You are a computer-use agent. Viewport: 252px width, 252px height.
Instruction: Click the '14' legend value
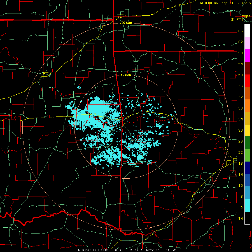pos(241,174)
